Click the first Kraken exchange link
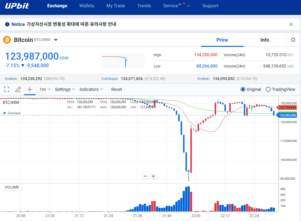This screenshot has width=301, height=221. pos(11,78)
